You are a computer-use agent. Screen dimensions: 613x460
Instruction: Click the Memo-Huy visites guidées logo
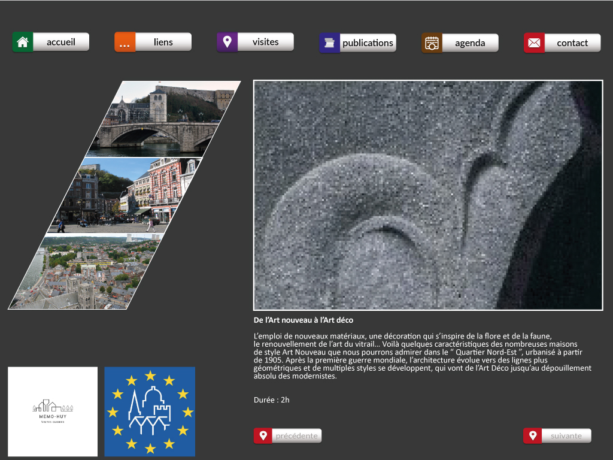click(x=53, y=411)
